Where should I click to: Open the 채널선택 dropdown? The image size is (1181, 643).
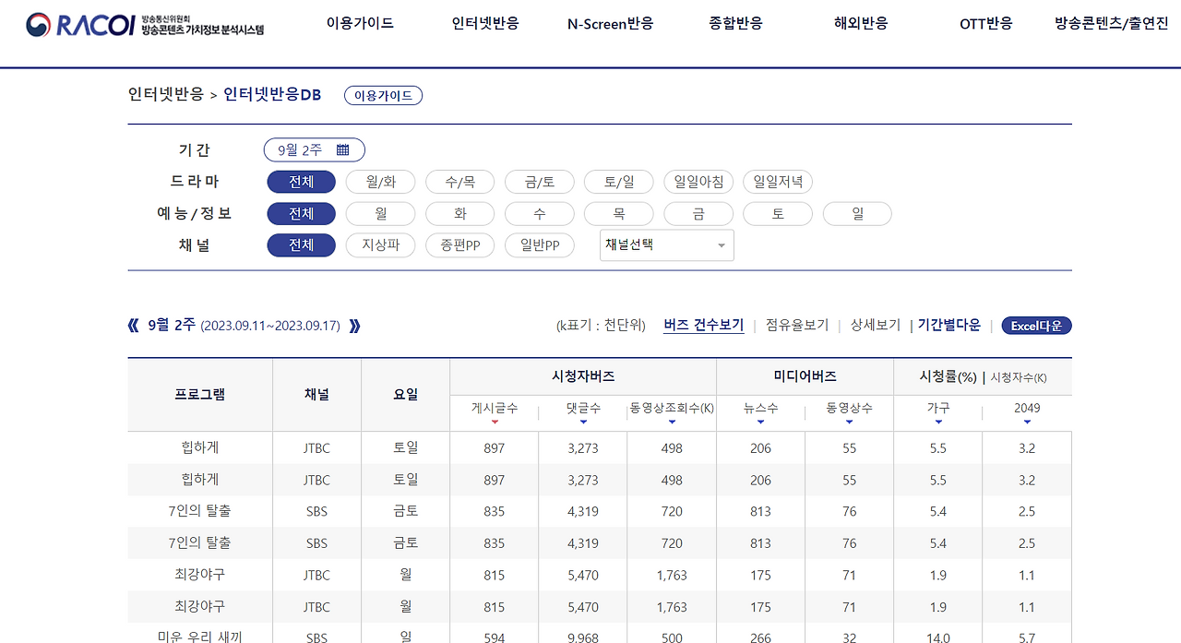click(x=666, y=244)
